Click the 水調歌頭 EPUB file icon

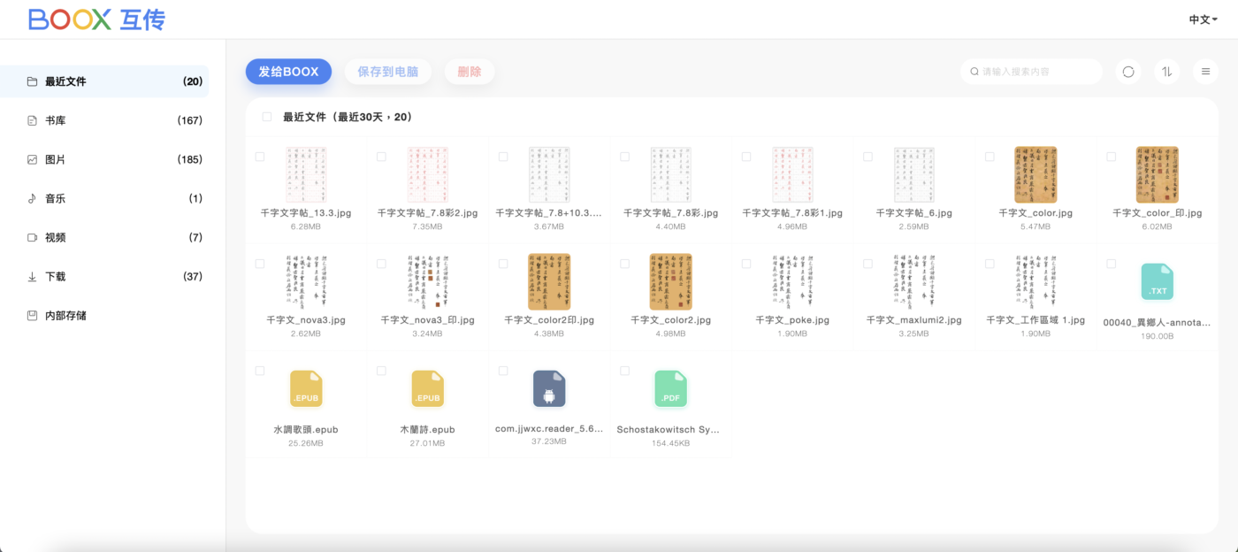coord(306,389)
